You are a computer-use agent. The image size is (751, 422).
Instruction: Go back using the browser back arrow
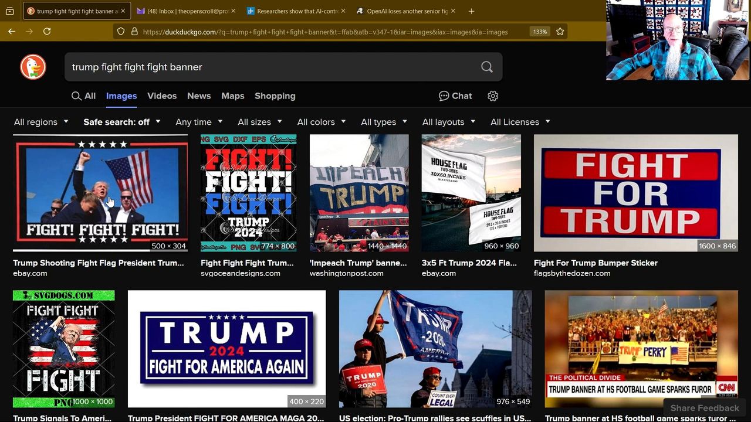(12, 32)
